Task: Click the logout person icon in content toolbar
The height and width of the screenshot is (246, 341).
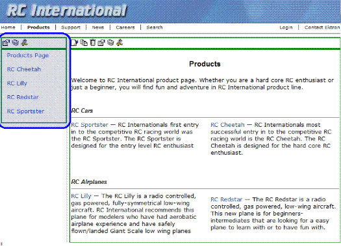Action: [120, 43]
